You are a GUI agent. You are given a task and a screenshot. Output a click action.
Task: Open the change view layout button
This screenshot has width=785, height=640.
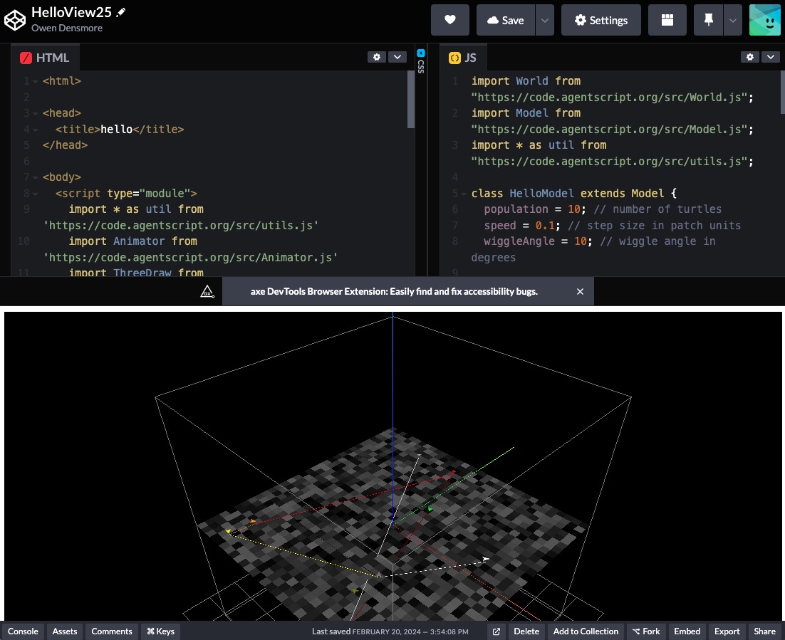click(x=667, y=20)
